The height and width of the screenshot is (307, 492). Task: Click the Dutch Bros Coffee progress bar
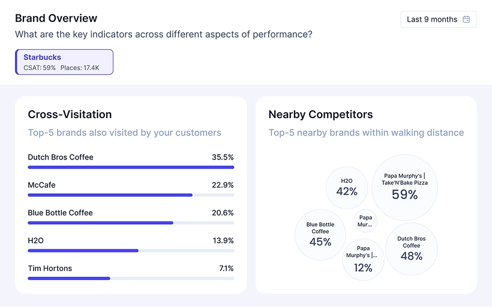point(131,167)
